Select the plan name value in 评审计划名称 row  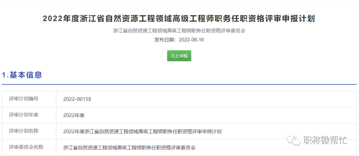(x=142, y=131)
